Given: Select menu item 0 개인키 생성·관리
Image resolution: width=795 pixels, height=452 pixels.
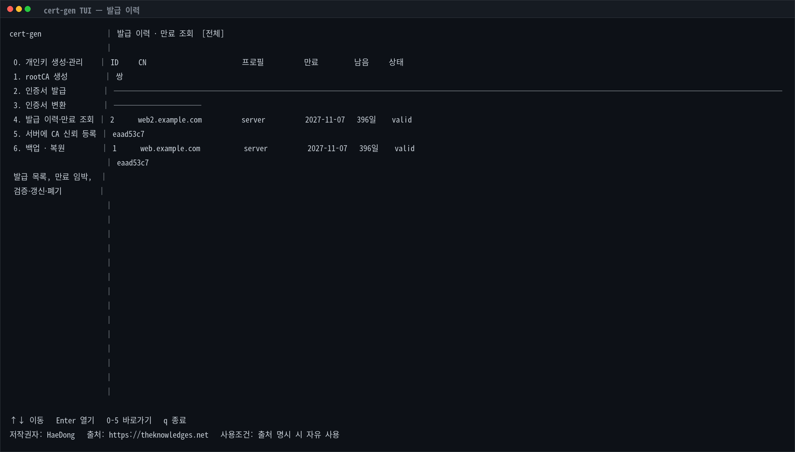Looking at the screenshot, I should [x=48, y=62].
